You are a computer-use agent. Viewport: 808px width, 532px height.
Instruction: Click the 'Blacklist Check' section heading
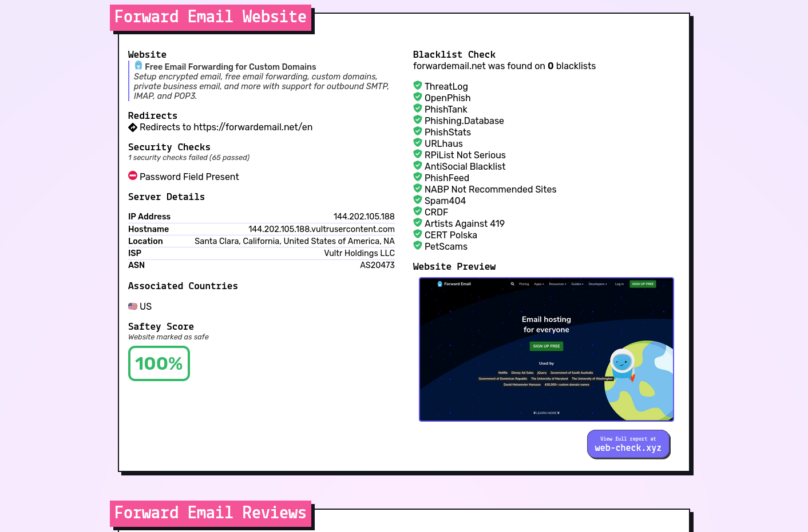point(454,55)
